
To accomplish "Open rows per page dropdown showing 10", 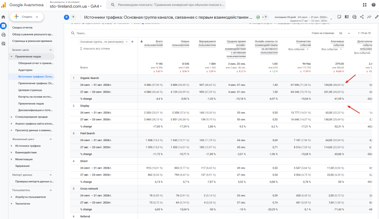I will tap(344, 33).
